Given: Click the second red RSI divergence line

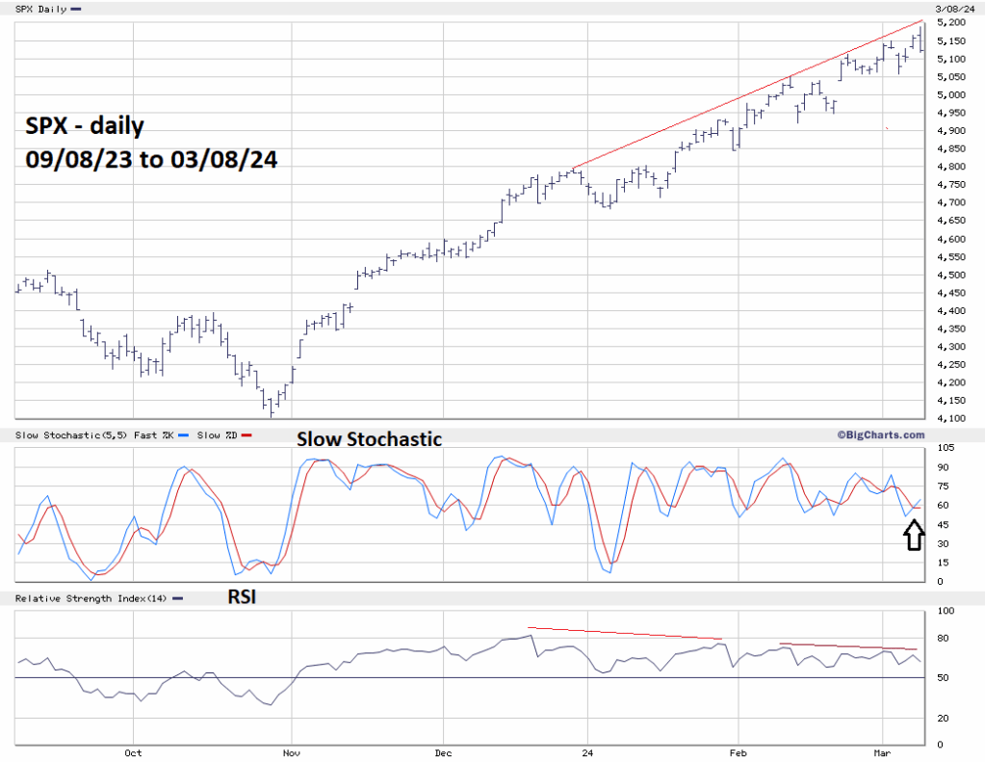Looking at the screenshot, I should [x=847, y=646].
